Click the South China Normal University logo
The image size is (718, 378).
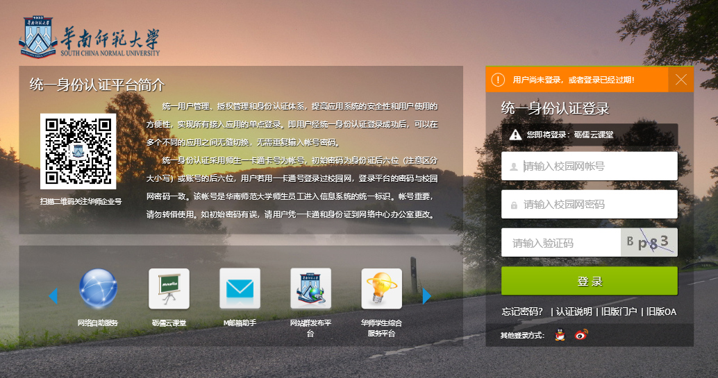[90, 38]
